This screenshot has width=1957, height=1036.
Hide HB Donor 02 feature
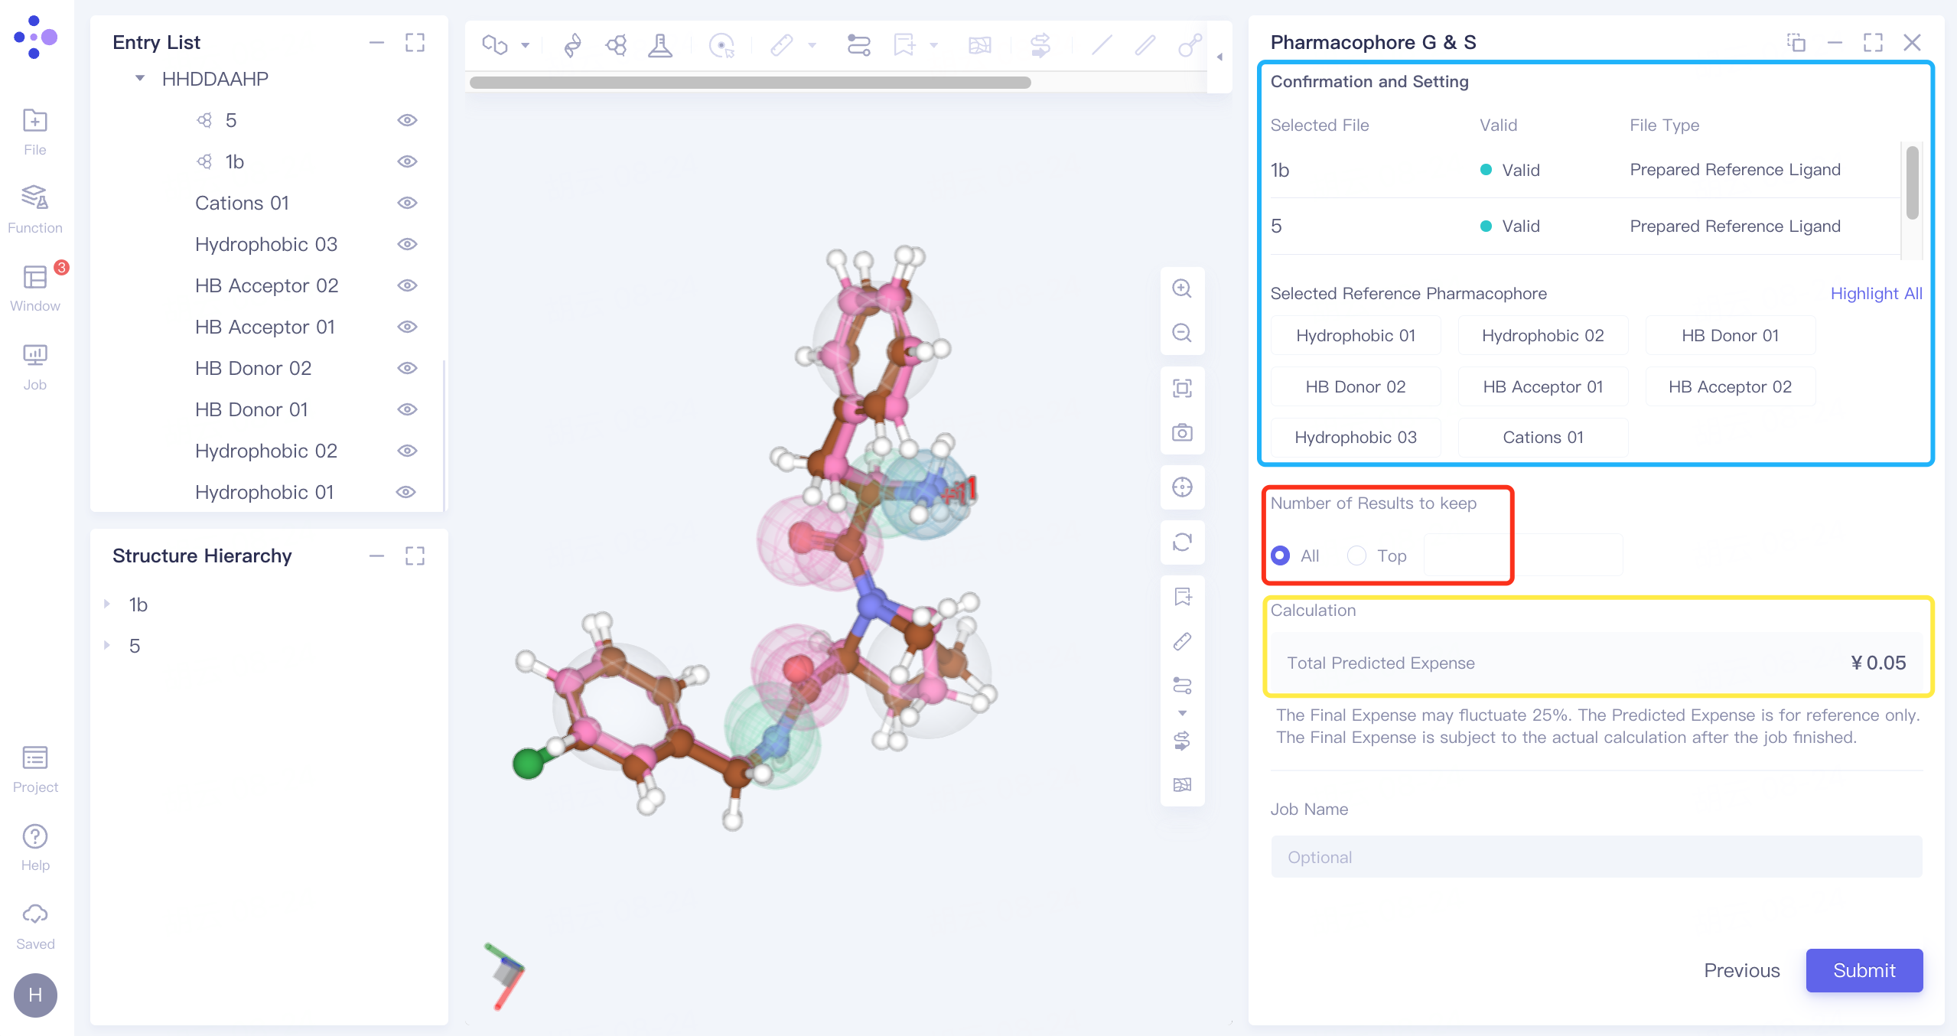[407, 368]
